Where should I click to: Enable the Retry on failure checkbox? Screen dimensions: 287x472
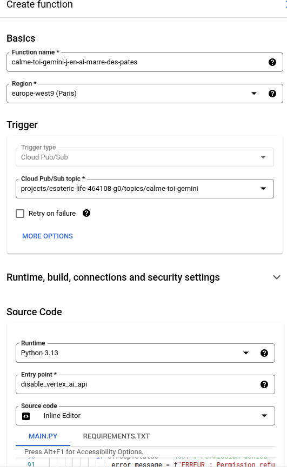[x=20, y=214]
